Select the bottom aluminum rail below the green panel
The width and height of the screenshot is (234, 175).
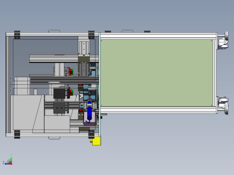[159, 110]
